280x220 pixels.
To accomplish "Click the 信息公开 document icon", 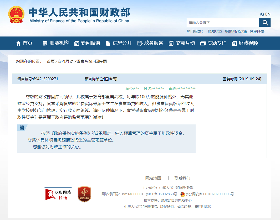I will [x=108, y=43].
